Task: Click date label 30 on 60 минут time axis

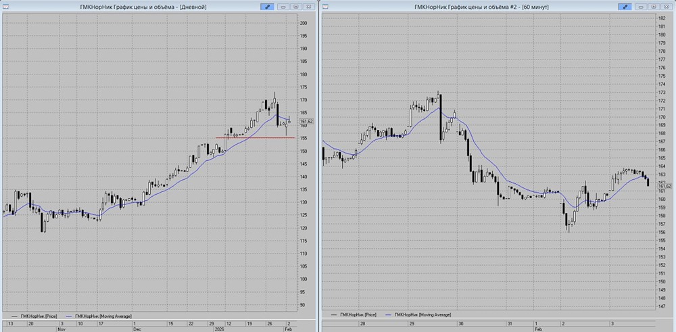Action: click(460, 323)
